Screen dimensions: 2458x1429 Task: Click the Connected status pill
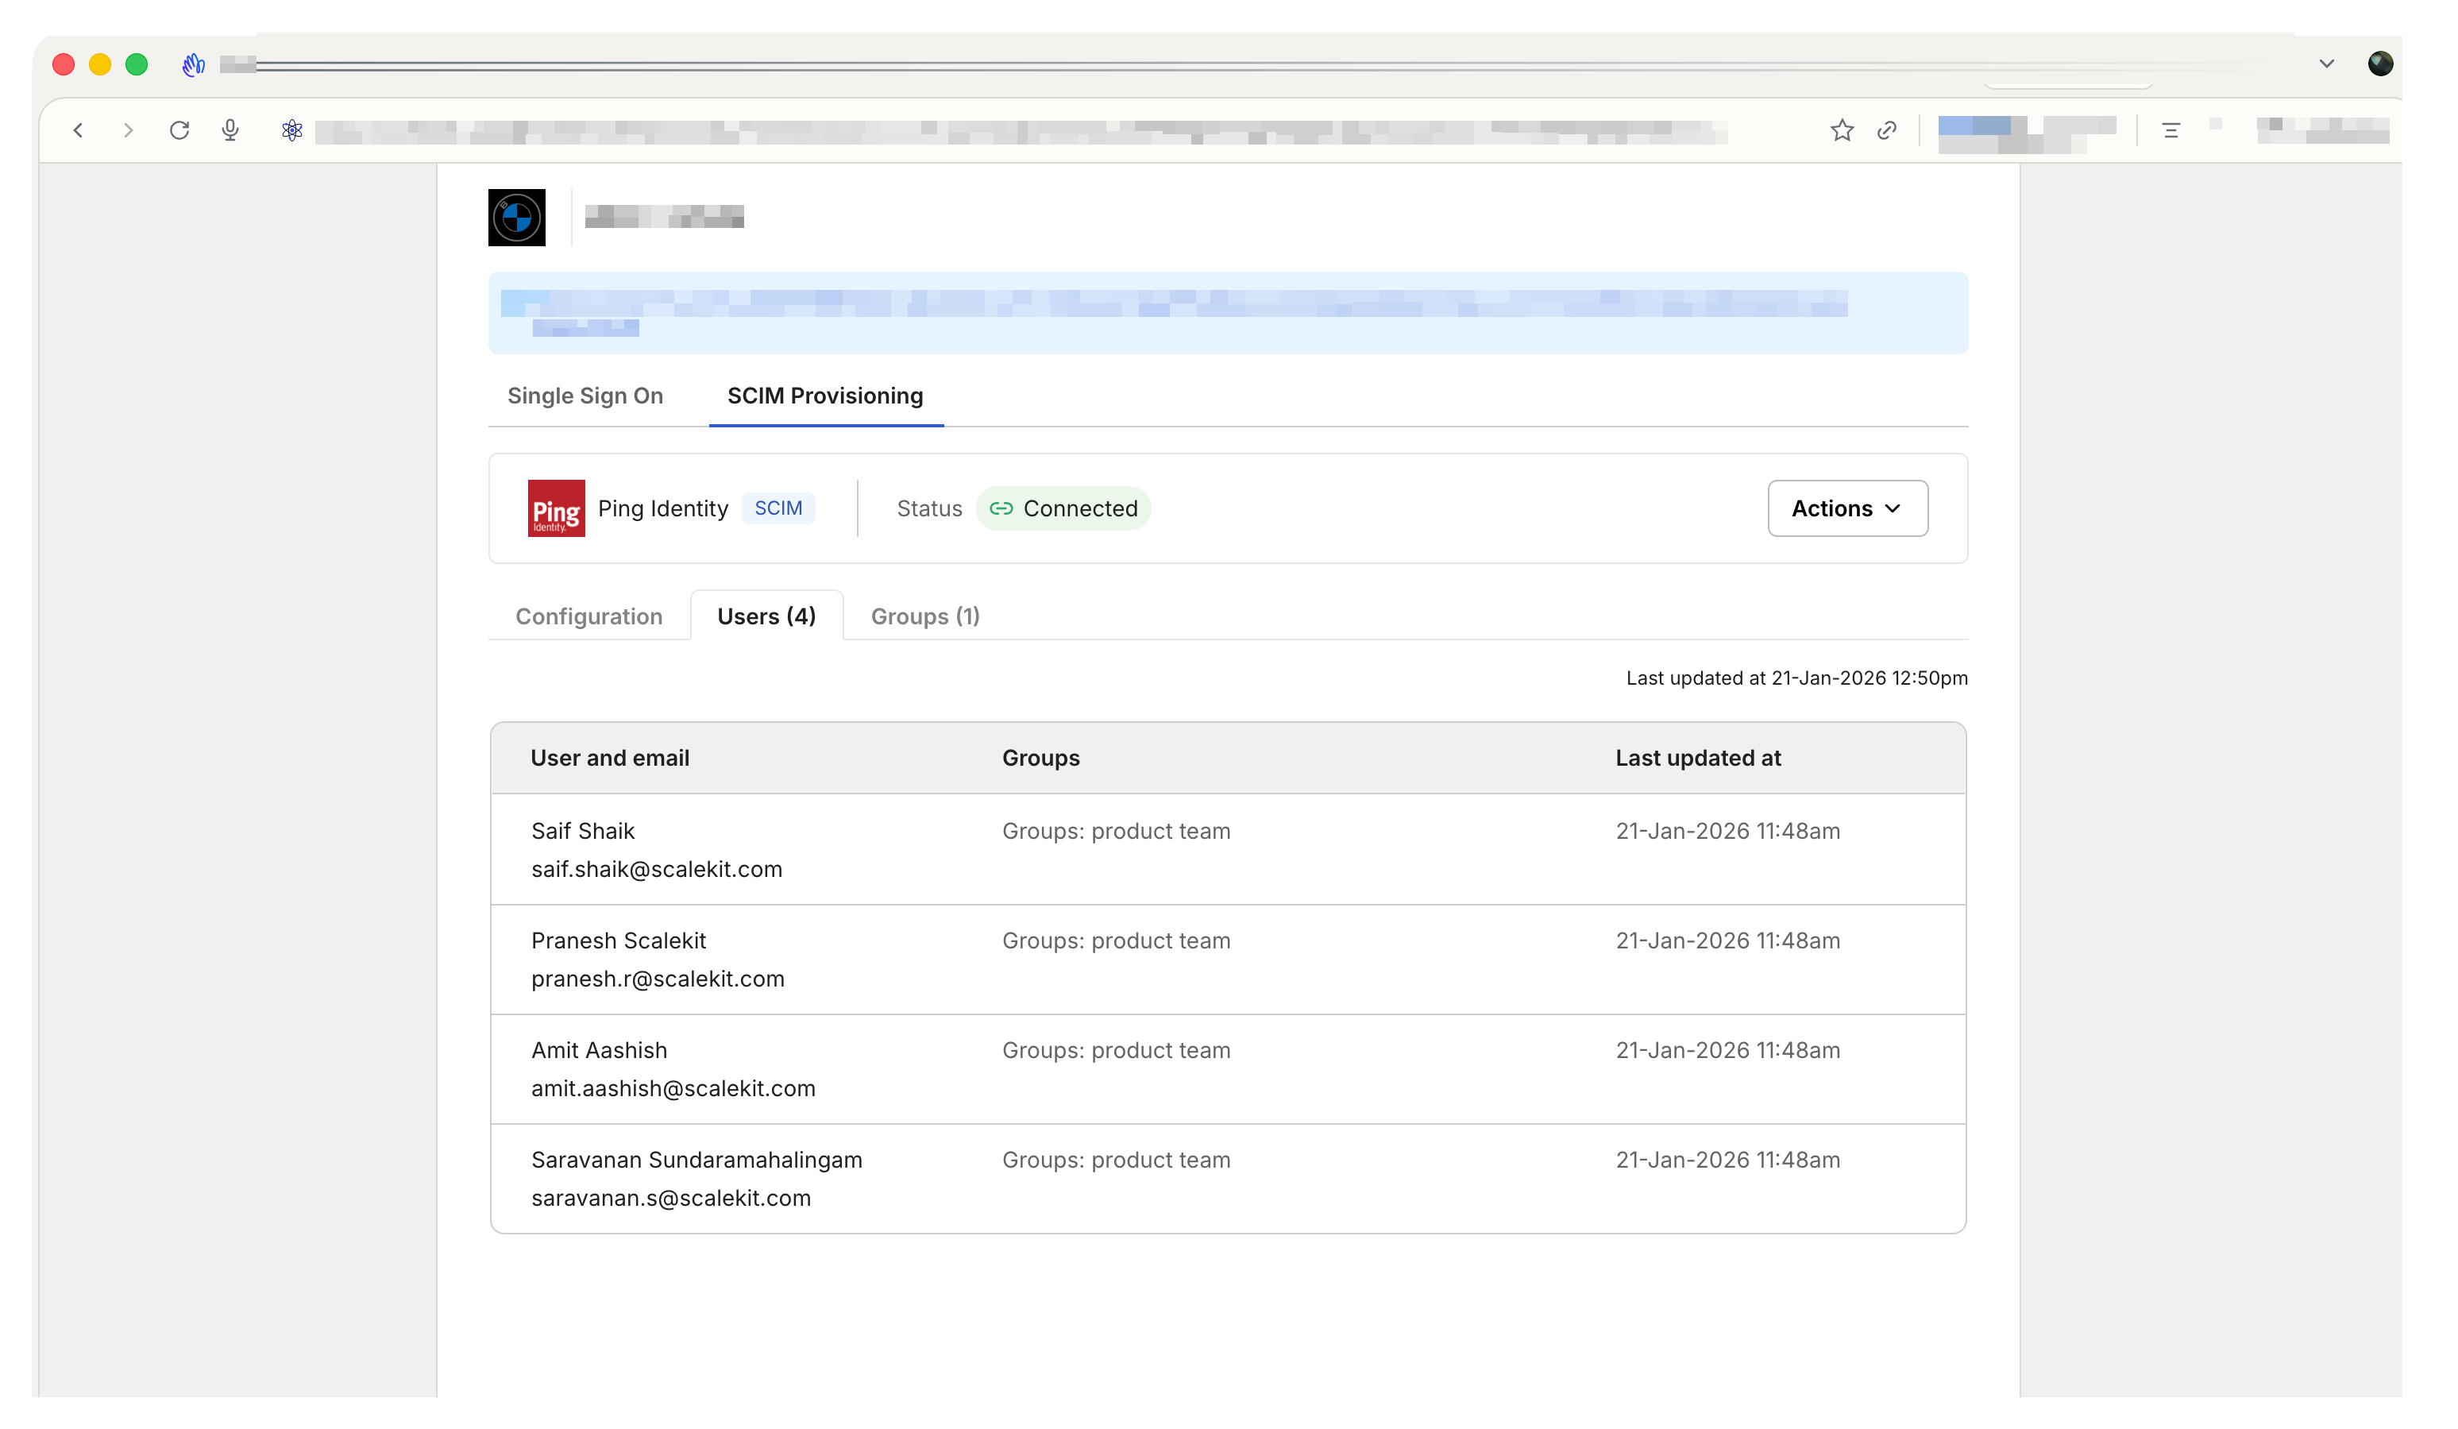(x=1063, y=508)
